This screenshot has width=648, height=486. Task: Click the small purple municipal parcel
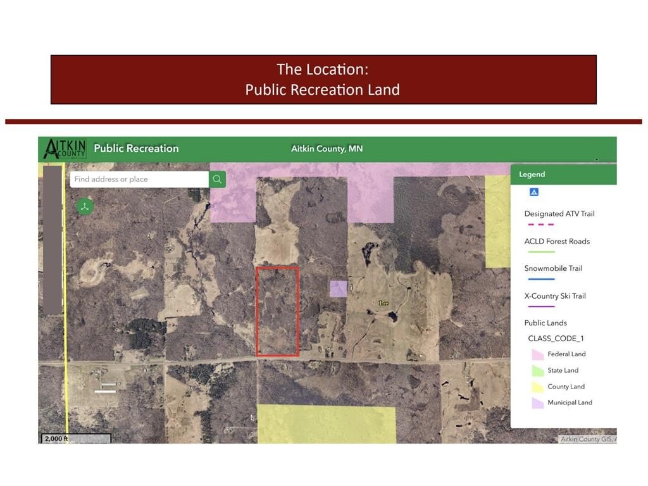click(x=339, y=289)
